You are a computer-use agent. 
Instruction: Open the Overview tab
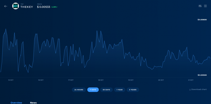[16, 103]
